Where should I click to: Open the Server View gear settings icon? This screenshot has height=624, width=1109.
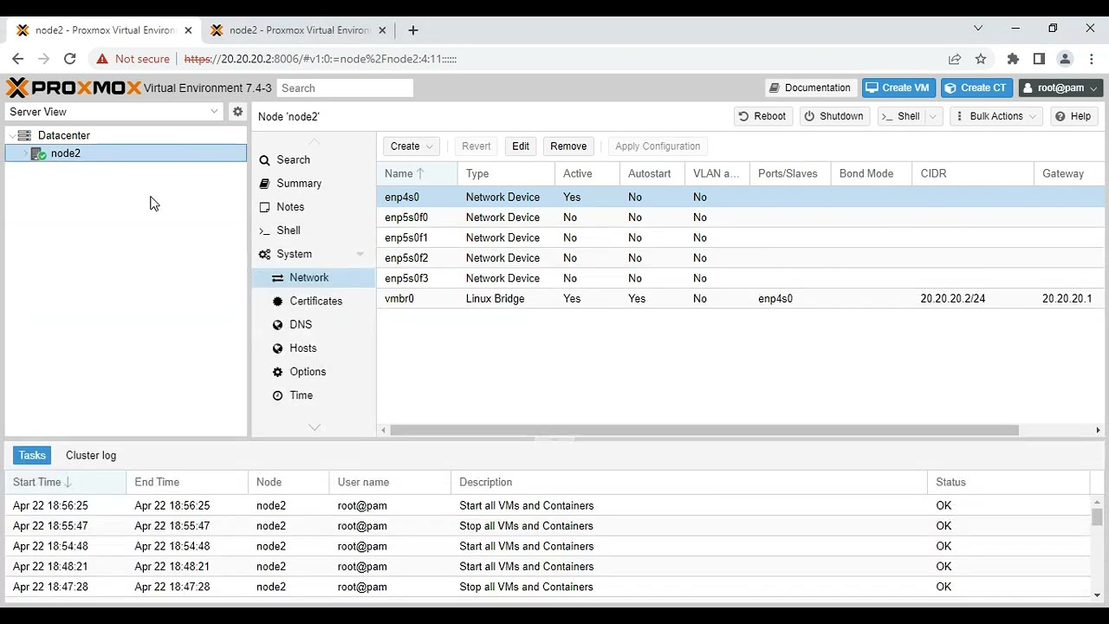pyautogui.click(x=237, y=112)
